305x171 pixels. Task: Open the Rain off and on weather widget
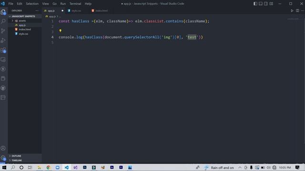click(x=219, y=168)
